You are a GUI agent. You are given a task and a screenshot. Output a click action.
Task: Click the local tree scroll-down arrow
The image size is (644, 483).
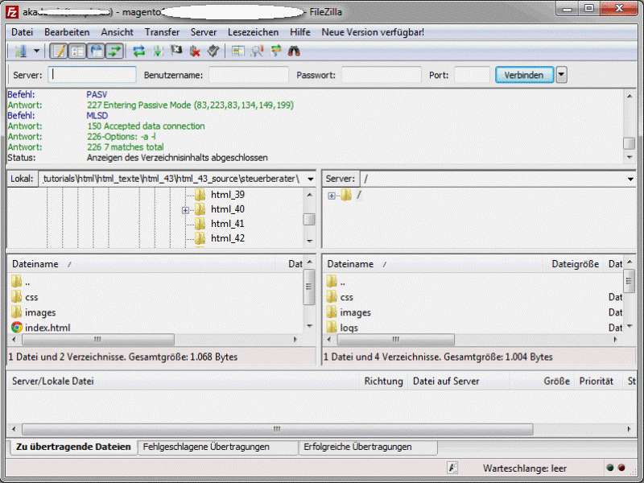tap(310, 242)
